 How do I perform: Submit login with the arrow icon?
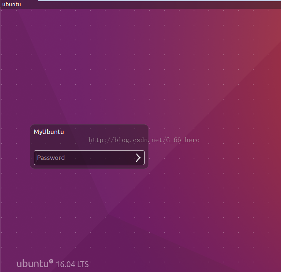[138, 158]
